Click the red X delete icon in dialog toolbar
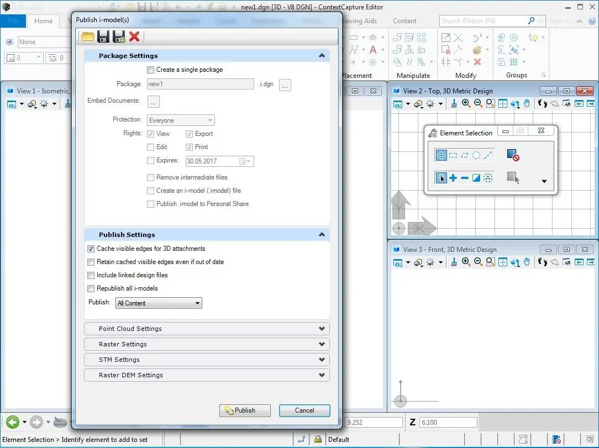This screenshot has height=448, width=599. pyautogui.click(x=134, y=36)
